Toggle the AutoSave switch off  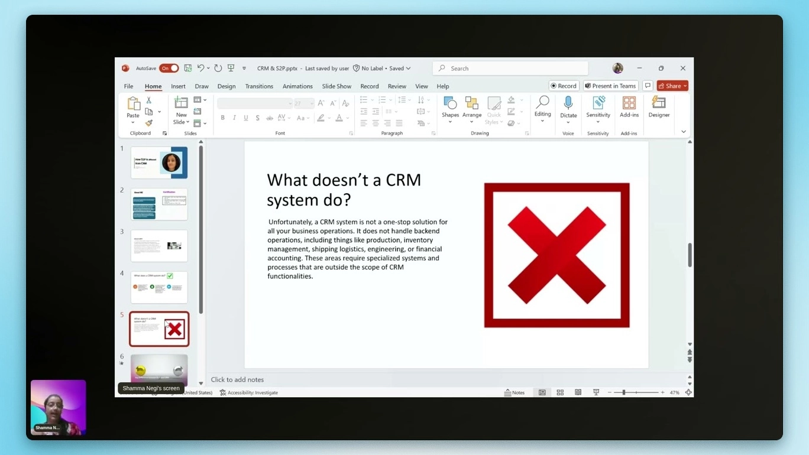pyautogui.click(x=169, y=68)
